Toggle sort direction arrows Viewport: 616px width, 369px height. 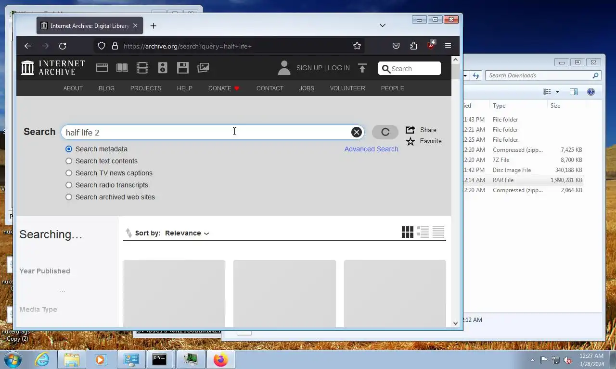128,233
